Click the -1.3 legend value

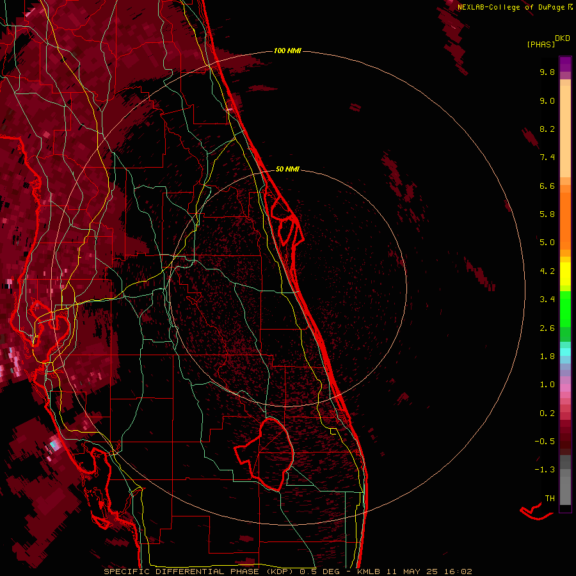pyautogui.click(x=545, y=470)
